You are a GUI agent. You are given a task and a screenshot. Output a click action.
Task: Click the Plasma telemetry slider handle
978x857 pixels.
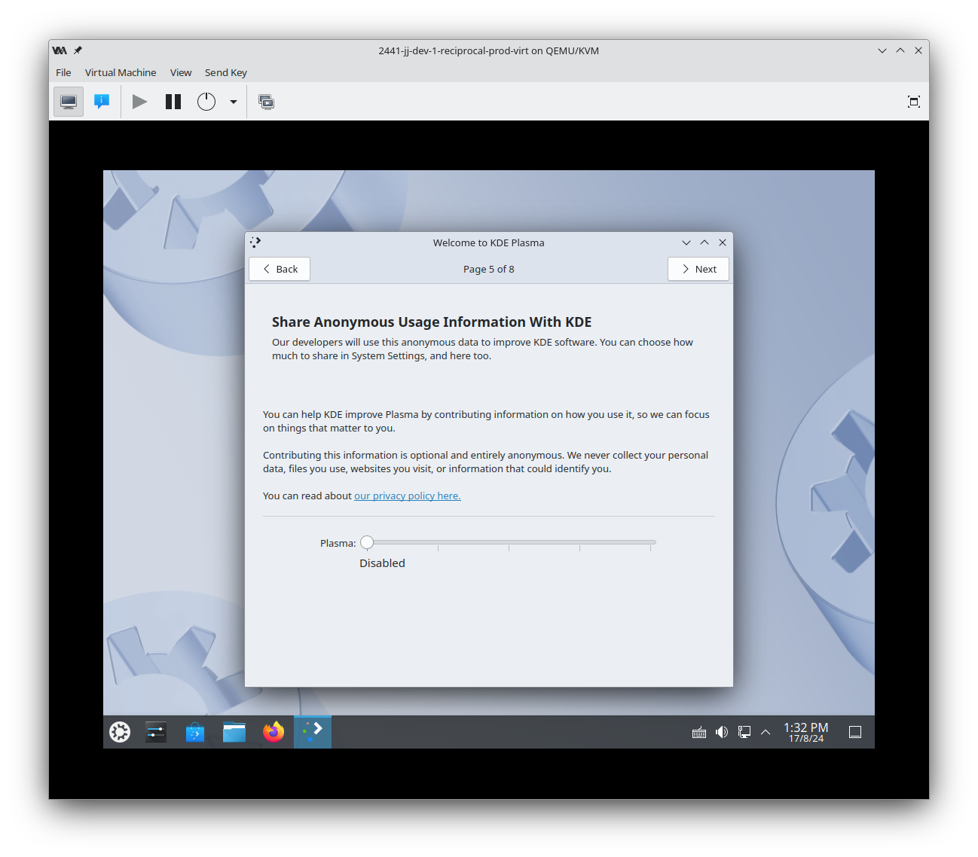coord(367,542)
